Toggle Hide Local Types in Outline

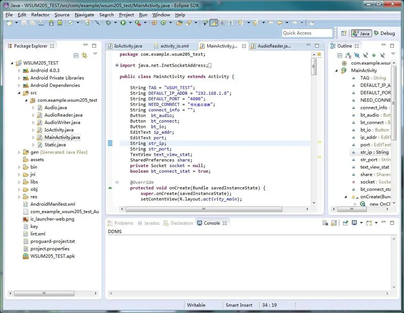tap(383, 55)
